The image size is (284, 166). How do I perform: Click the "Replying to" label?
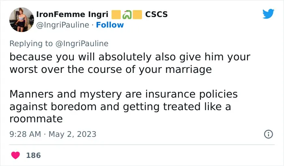click(31, 44)
